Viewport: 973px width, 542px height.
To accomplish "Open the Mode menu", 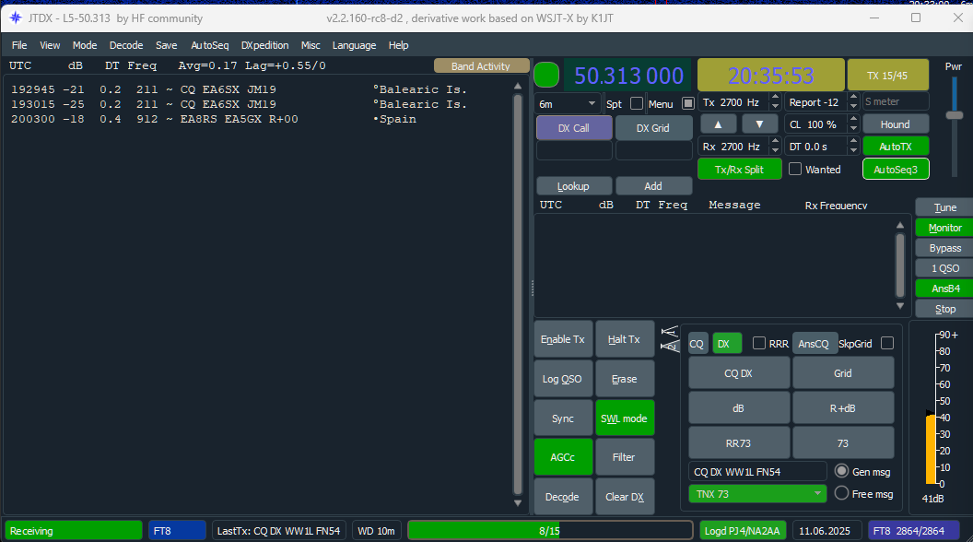I will pyautogui.click(x=85, y=45).
